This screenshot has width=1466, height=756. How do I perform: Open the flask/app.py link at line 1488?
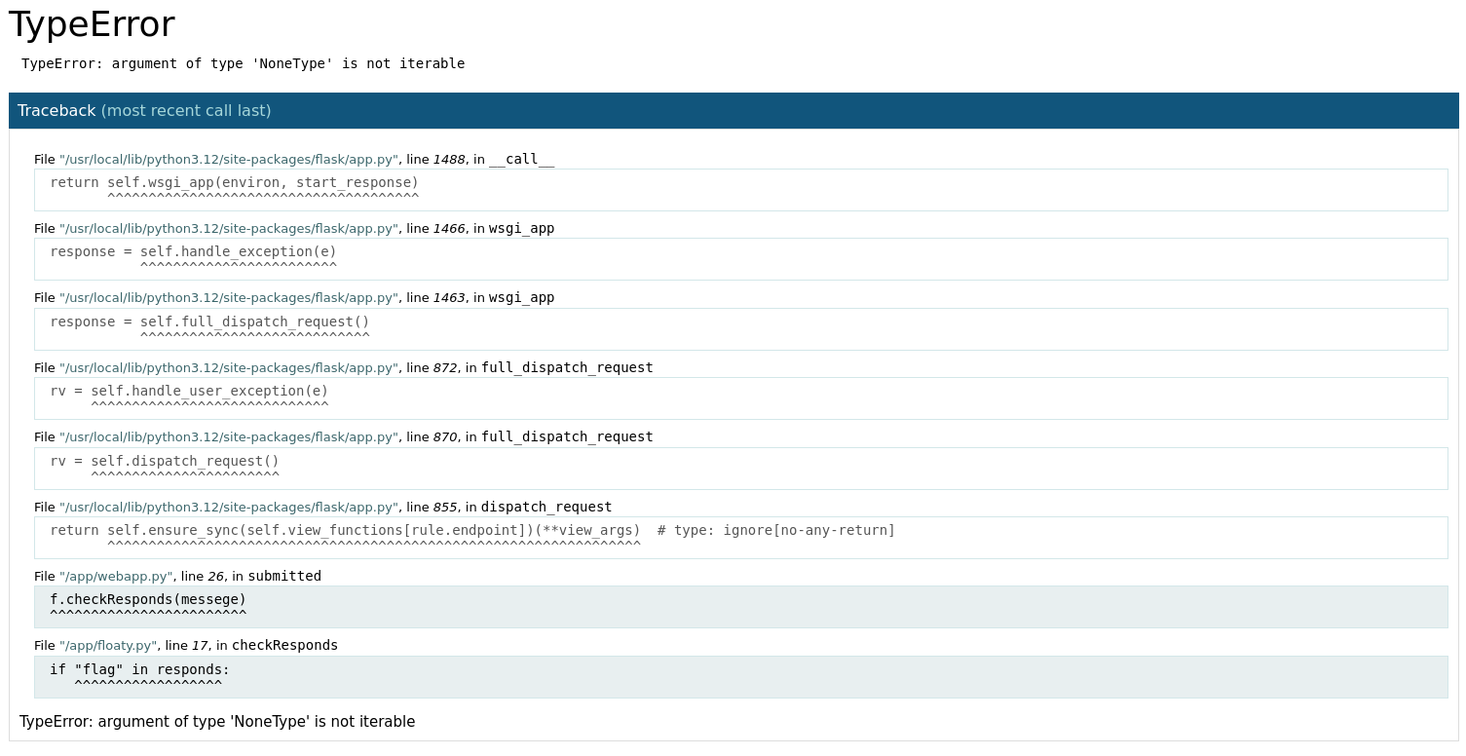pyautogui.click(x=228, y=159)
